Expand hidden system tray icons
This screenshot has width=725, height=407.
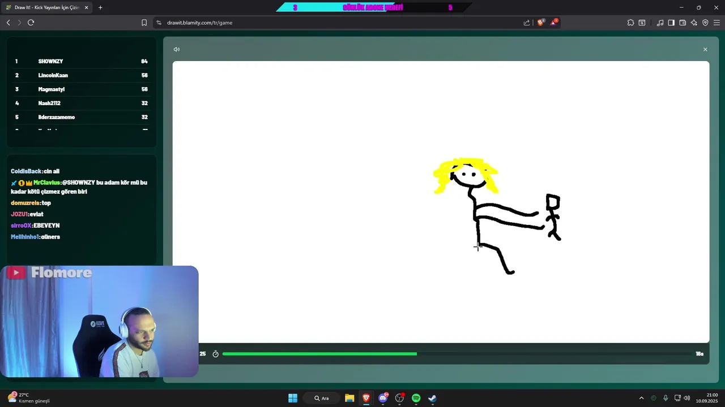pyautogui.click(x=641, y=398)
